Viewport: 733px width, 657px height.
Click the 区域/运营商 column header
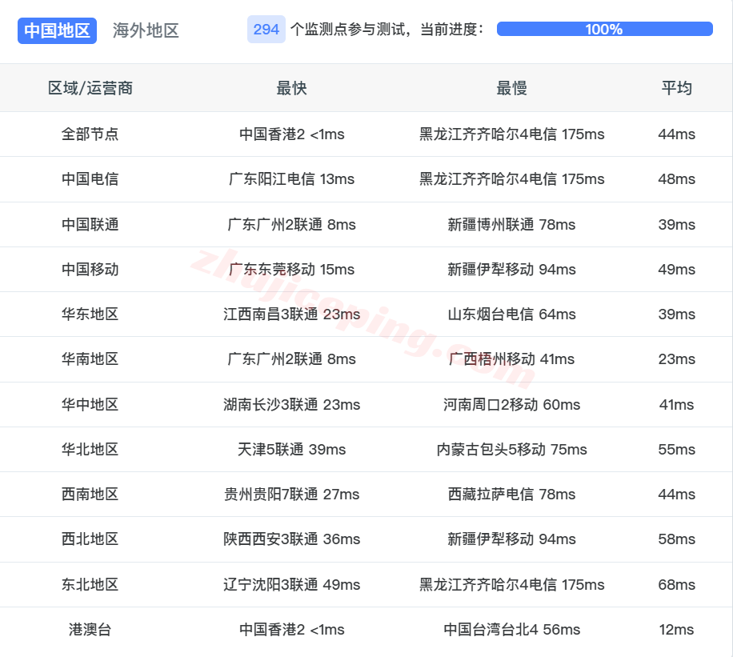90,88
